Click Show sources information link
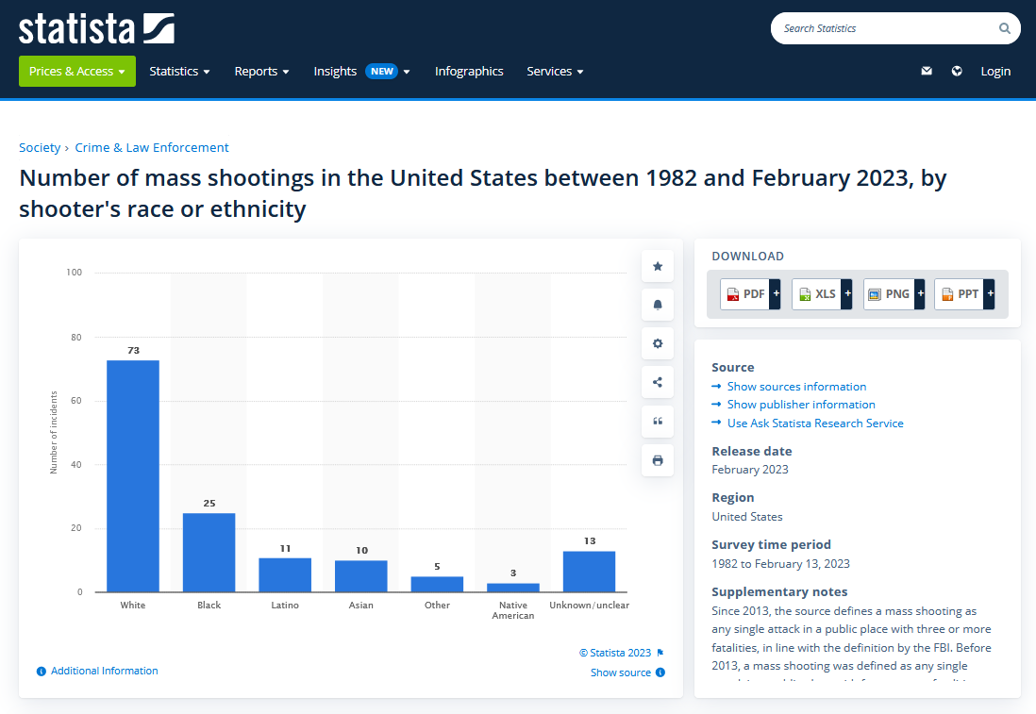1036x714 pixels. click(x=796, y=387)
